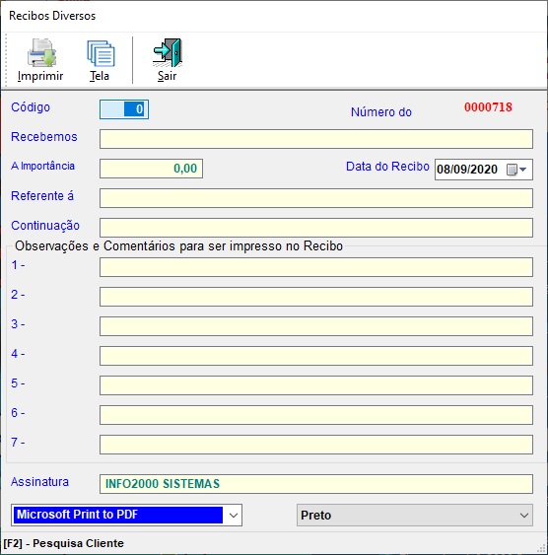Focus observation line 5 field
Image resolution: width=548 pixels, height=555 pixels.
point(316,385)
